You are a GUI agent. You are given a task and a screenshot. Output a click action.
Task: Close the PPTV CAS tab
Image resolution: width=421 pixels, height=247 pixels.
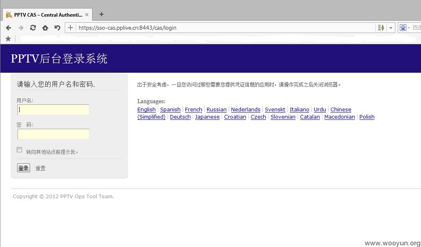(x=87, y=15)
